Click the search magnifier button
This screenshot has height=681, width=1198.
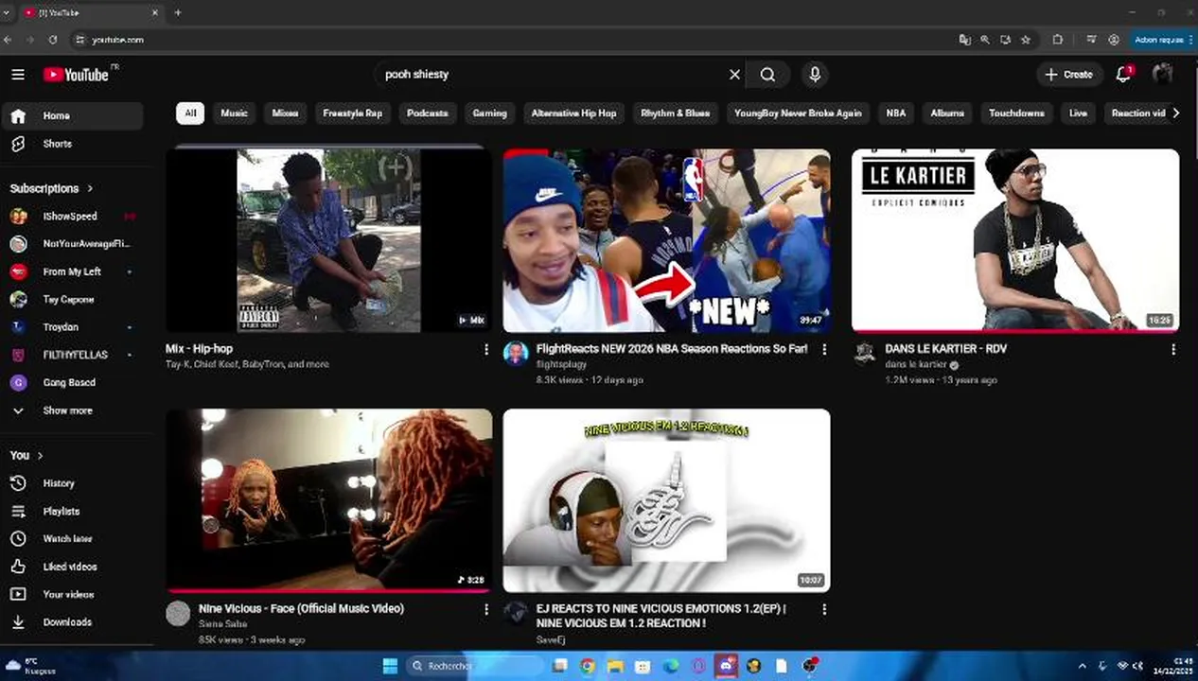pyautogui.click(x=767, y=74)
